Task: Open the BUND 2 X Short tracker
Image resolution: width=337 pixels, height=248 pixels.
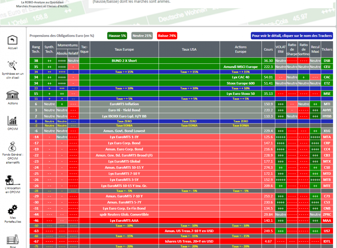Action: 124,61
